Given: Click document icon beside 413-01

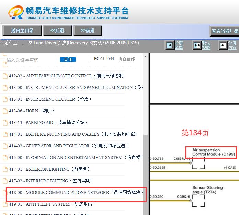Looking at the screenshot, I should [5, 99].
